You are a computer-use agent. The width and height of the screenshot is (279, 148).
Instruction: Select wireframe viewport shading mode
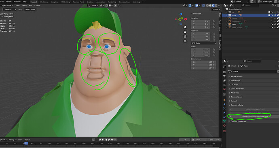[207, 6]
